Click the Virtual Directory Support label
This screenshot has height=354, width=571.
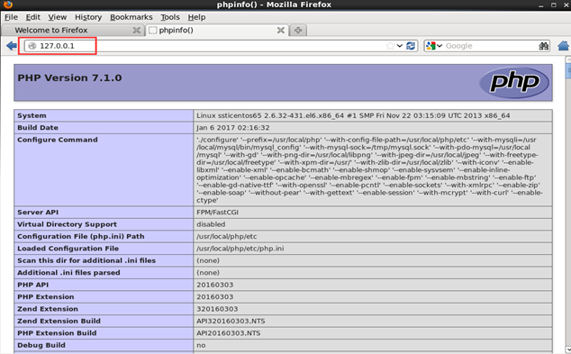(67, 224)
